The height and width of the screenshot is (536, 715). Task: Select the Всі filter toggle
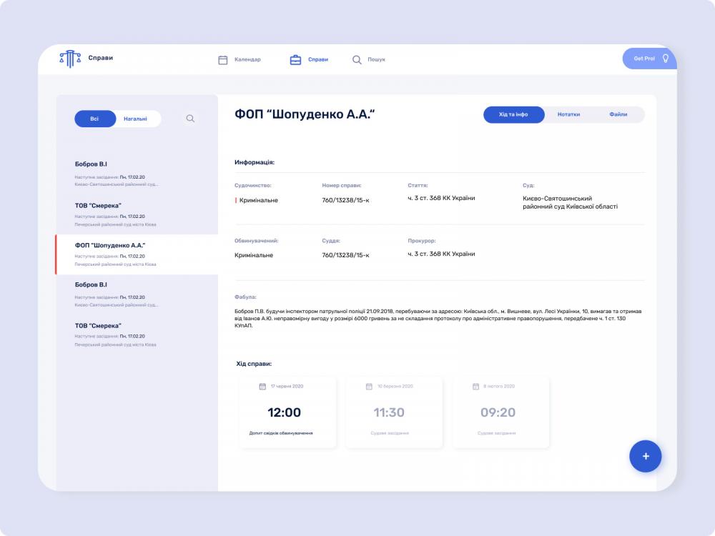(94, 119)
